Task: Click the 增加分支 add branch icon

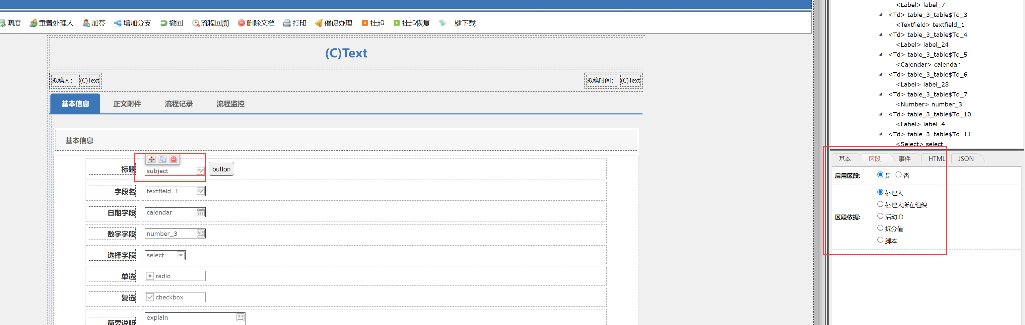Action: 118,23
